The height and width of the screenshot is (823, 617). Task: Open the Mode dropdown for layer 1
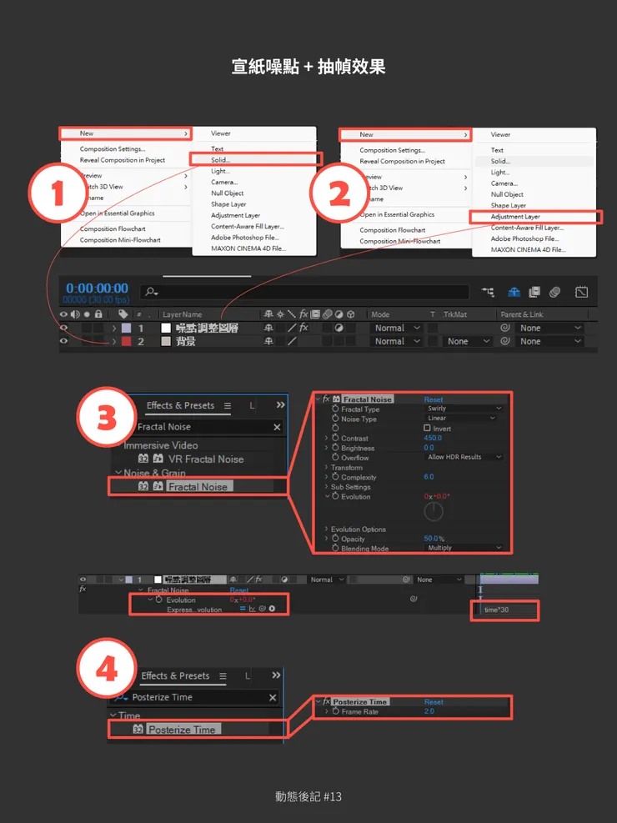(x=397, y=328)
